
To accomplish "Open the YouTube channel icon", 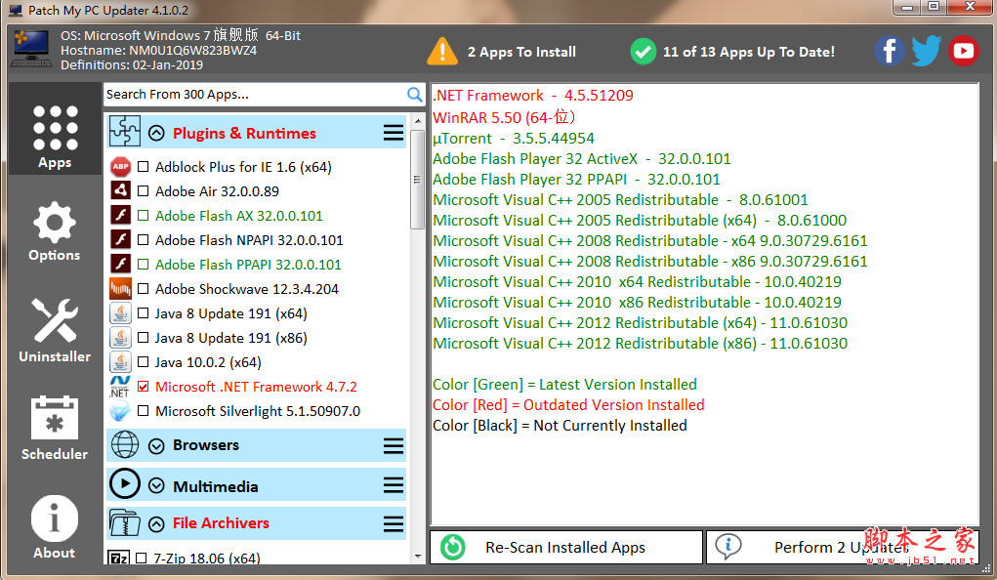I will tap(963, 51).
